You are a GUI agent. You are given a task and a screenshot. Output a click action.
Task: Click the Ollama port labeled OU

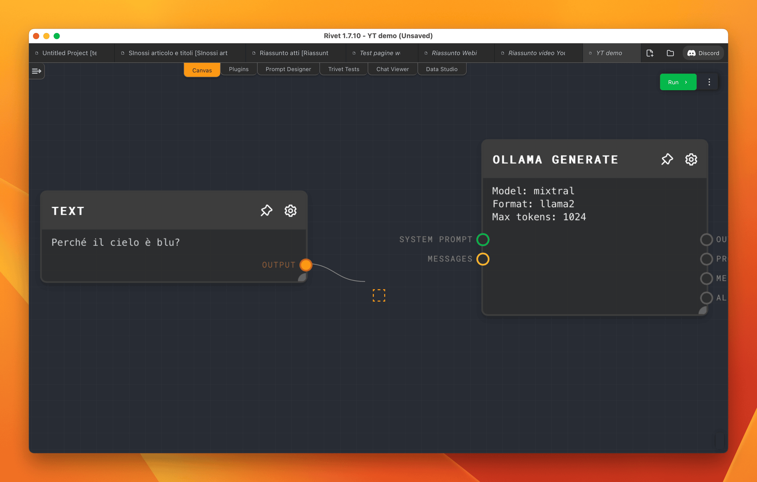click(706, 239)
